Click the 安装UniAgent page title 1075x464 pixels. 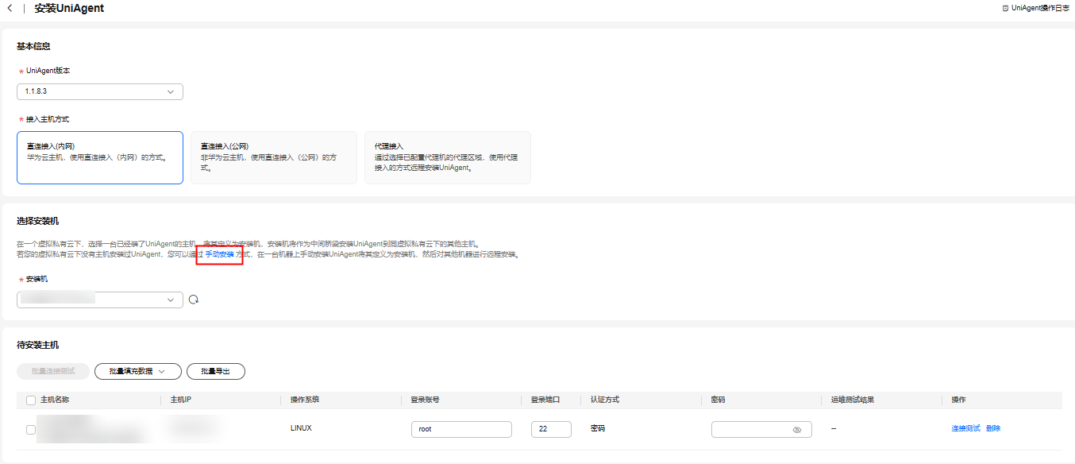[69, 8]
